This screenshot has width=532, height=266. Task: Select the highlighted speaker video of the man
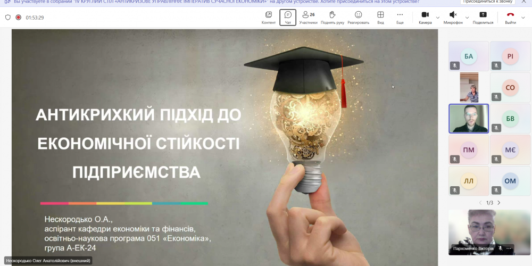coord(469,119)
